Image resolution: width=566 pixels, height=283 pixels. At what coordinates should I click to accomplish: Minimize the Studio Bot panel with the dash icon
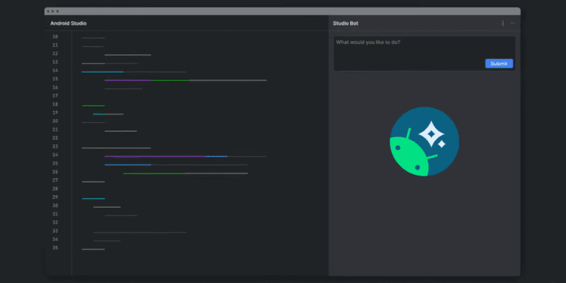click(x=512, y=23)
